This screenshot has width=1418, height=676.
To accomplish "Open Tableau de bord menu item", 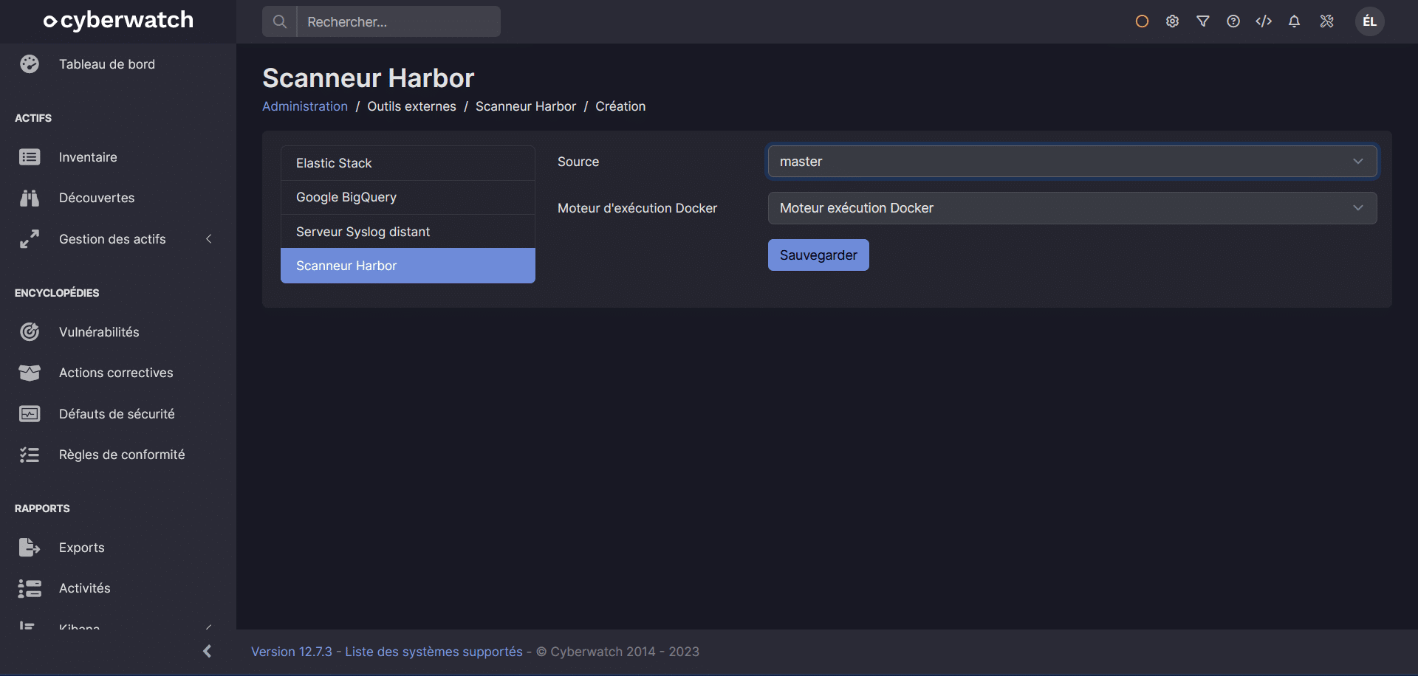I will click(x=107, y=64).
